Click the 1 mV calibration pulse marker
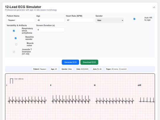 pos(12,81)
